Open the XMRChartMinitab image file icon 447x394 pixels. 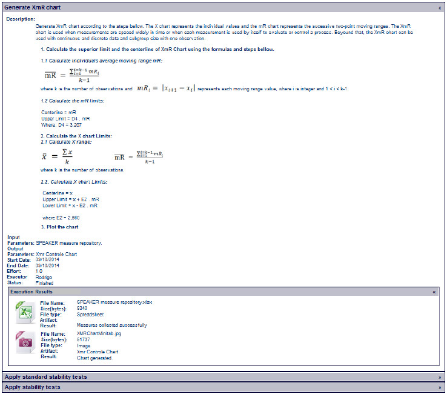pos(24,343)
